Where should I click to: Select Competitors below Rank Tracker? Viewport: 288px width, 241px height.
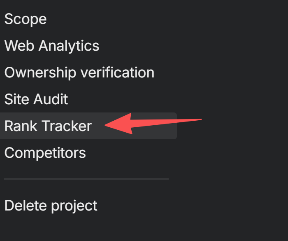[45, 153]
